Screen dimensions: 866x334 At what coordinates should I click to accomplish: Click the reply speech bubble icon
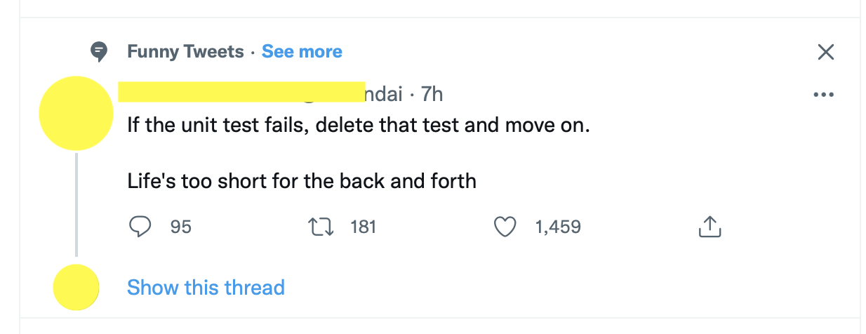point(141,227)
